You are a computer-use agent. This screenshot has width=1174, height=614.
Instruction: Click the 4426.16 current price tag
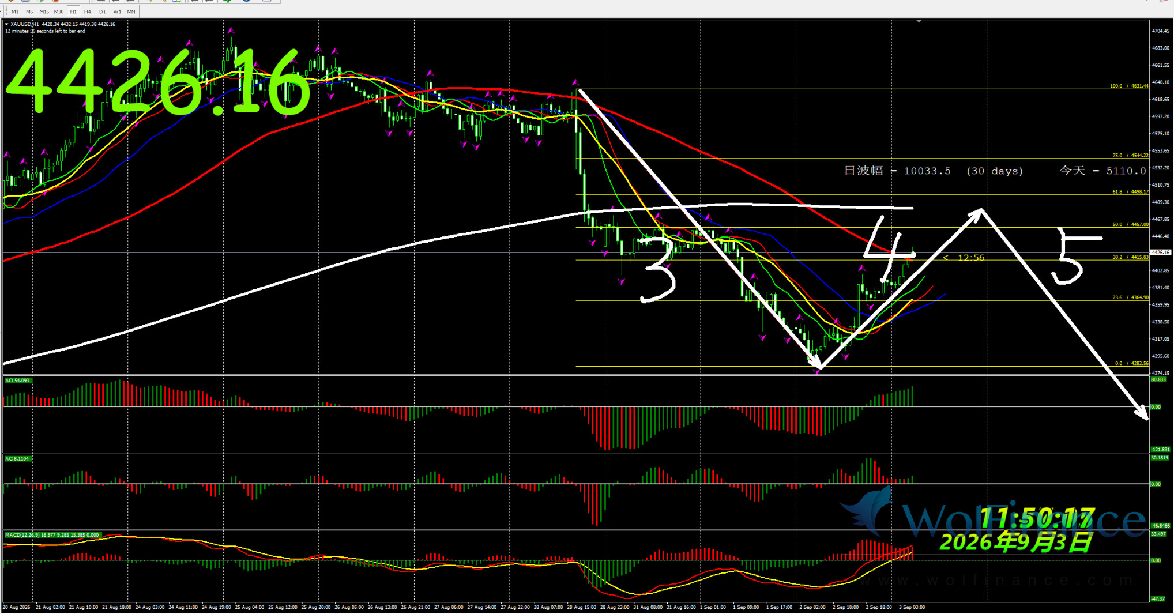(1161, 253)
